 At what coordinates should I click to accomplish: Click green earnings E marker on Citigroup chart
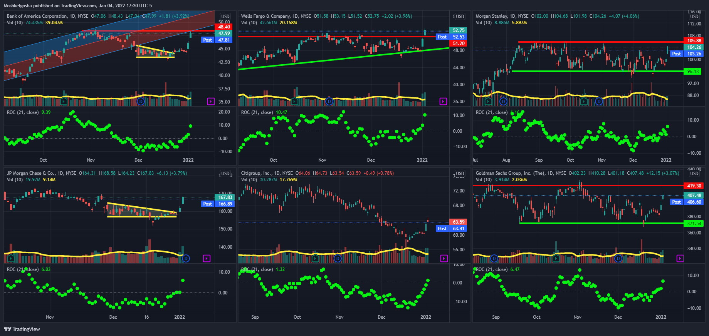click(315, 259)
